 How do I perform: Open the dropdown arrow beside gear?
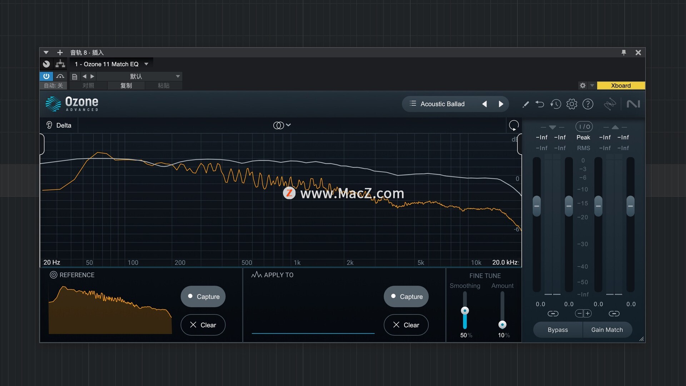[592, 85]
